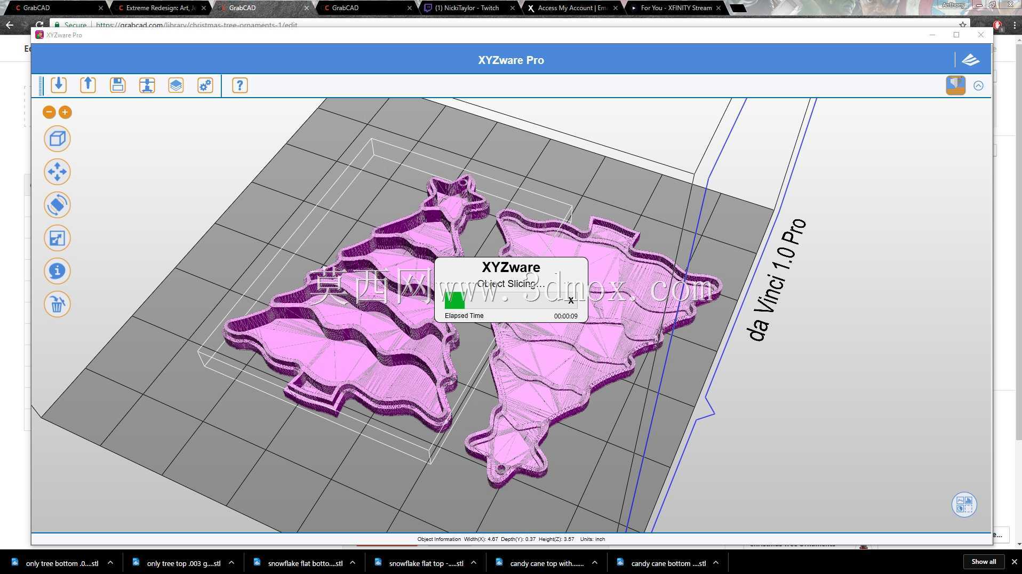
Task: Expand options for 'snowflake flat botto' download
Action: click(x=353, y=562)
